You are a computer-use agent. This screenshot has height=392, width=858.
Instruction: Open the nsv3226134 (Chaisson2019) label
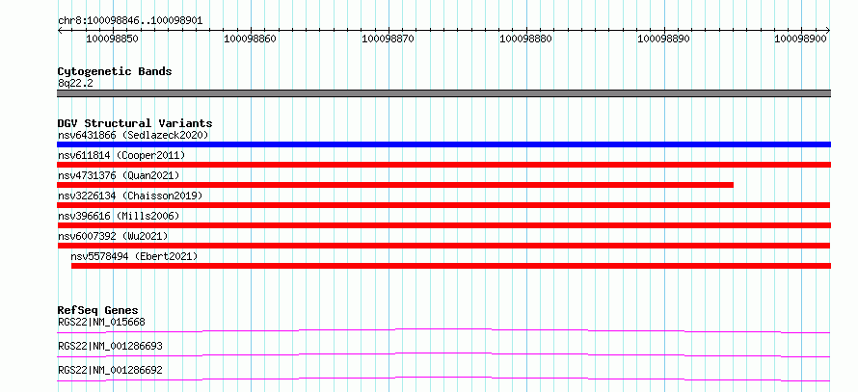pyautogui.click(x=130, y=196)
